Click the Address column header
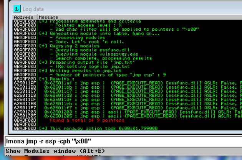Image resolution: width=242 pixels, height=160 pixels. pos(23,17)
